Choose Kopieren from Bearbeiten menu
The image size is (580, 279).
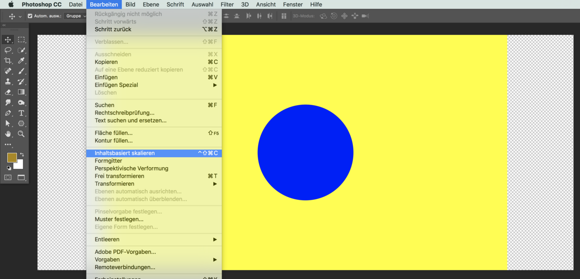(x=154, y=62)
